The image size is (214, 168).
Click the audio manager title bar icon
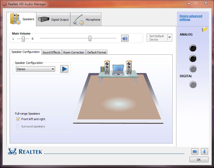[x=5, y=4]
